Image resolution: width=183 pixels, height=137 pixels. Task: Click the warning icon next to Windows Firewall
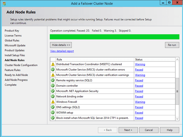(x=53, y=102)
